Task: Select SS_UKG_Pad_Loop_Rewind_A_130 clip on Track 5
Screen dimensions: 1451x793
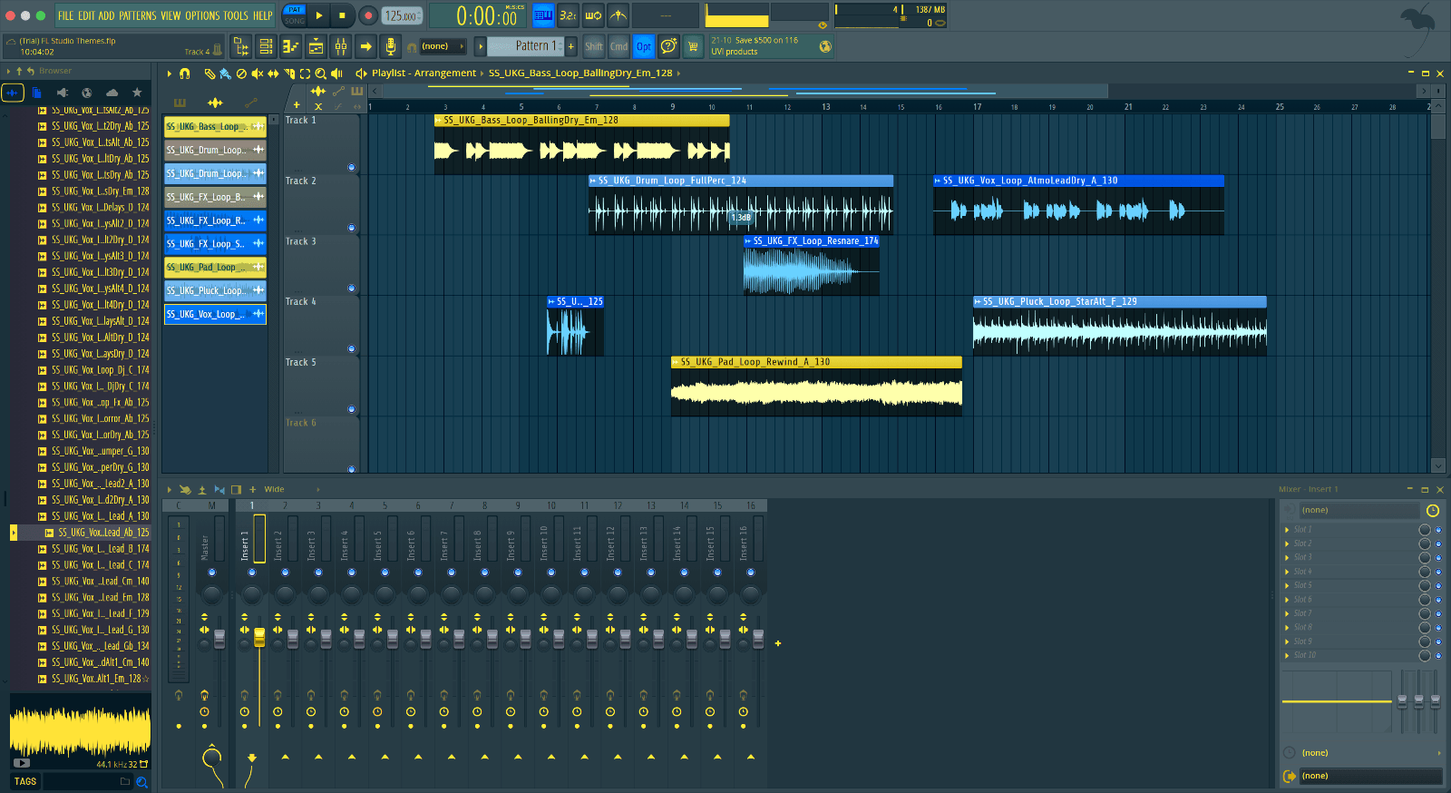Action: click(816, 387)
